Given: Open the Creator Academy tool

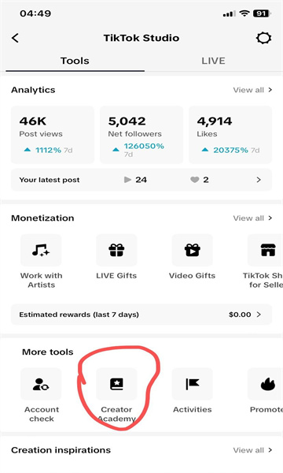Looking at the screenshot, I should tap(116, 384).
